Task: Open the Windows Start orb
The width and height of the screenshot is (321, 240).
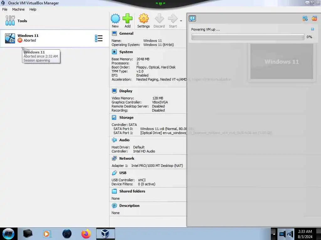Action: tap(8, 234)
